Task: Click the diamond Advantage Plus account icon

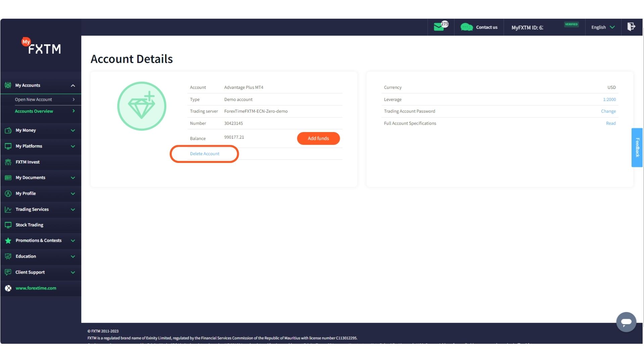Action: (142, 106)
